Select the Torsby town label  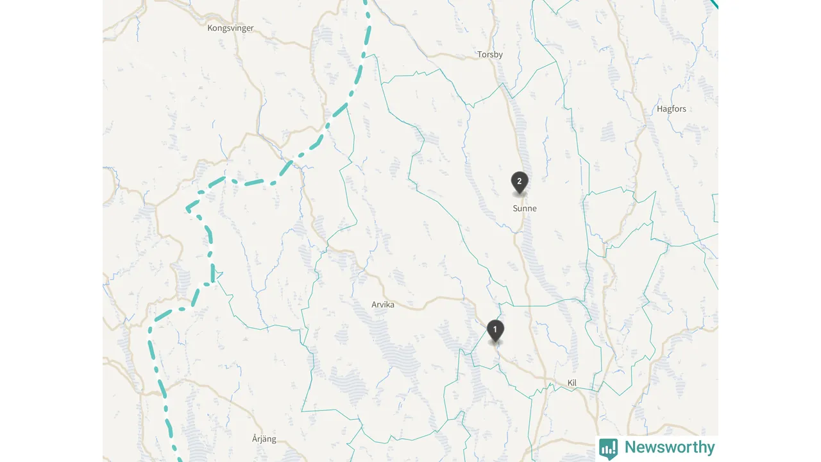[490, 55]
